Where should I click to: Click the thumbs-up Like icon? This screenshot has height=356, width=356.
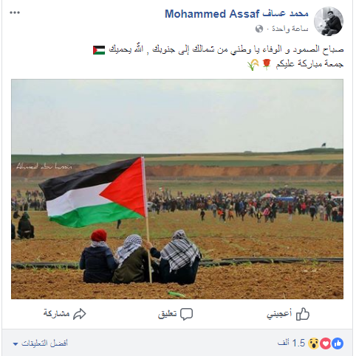pyautogui.click(x=303, y=314)
